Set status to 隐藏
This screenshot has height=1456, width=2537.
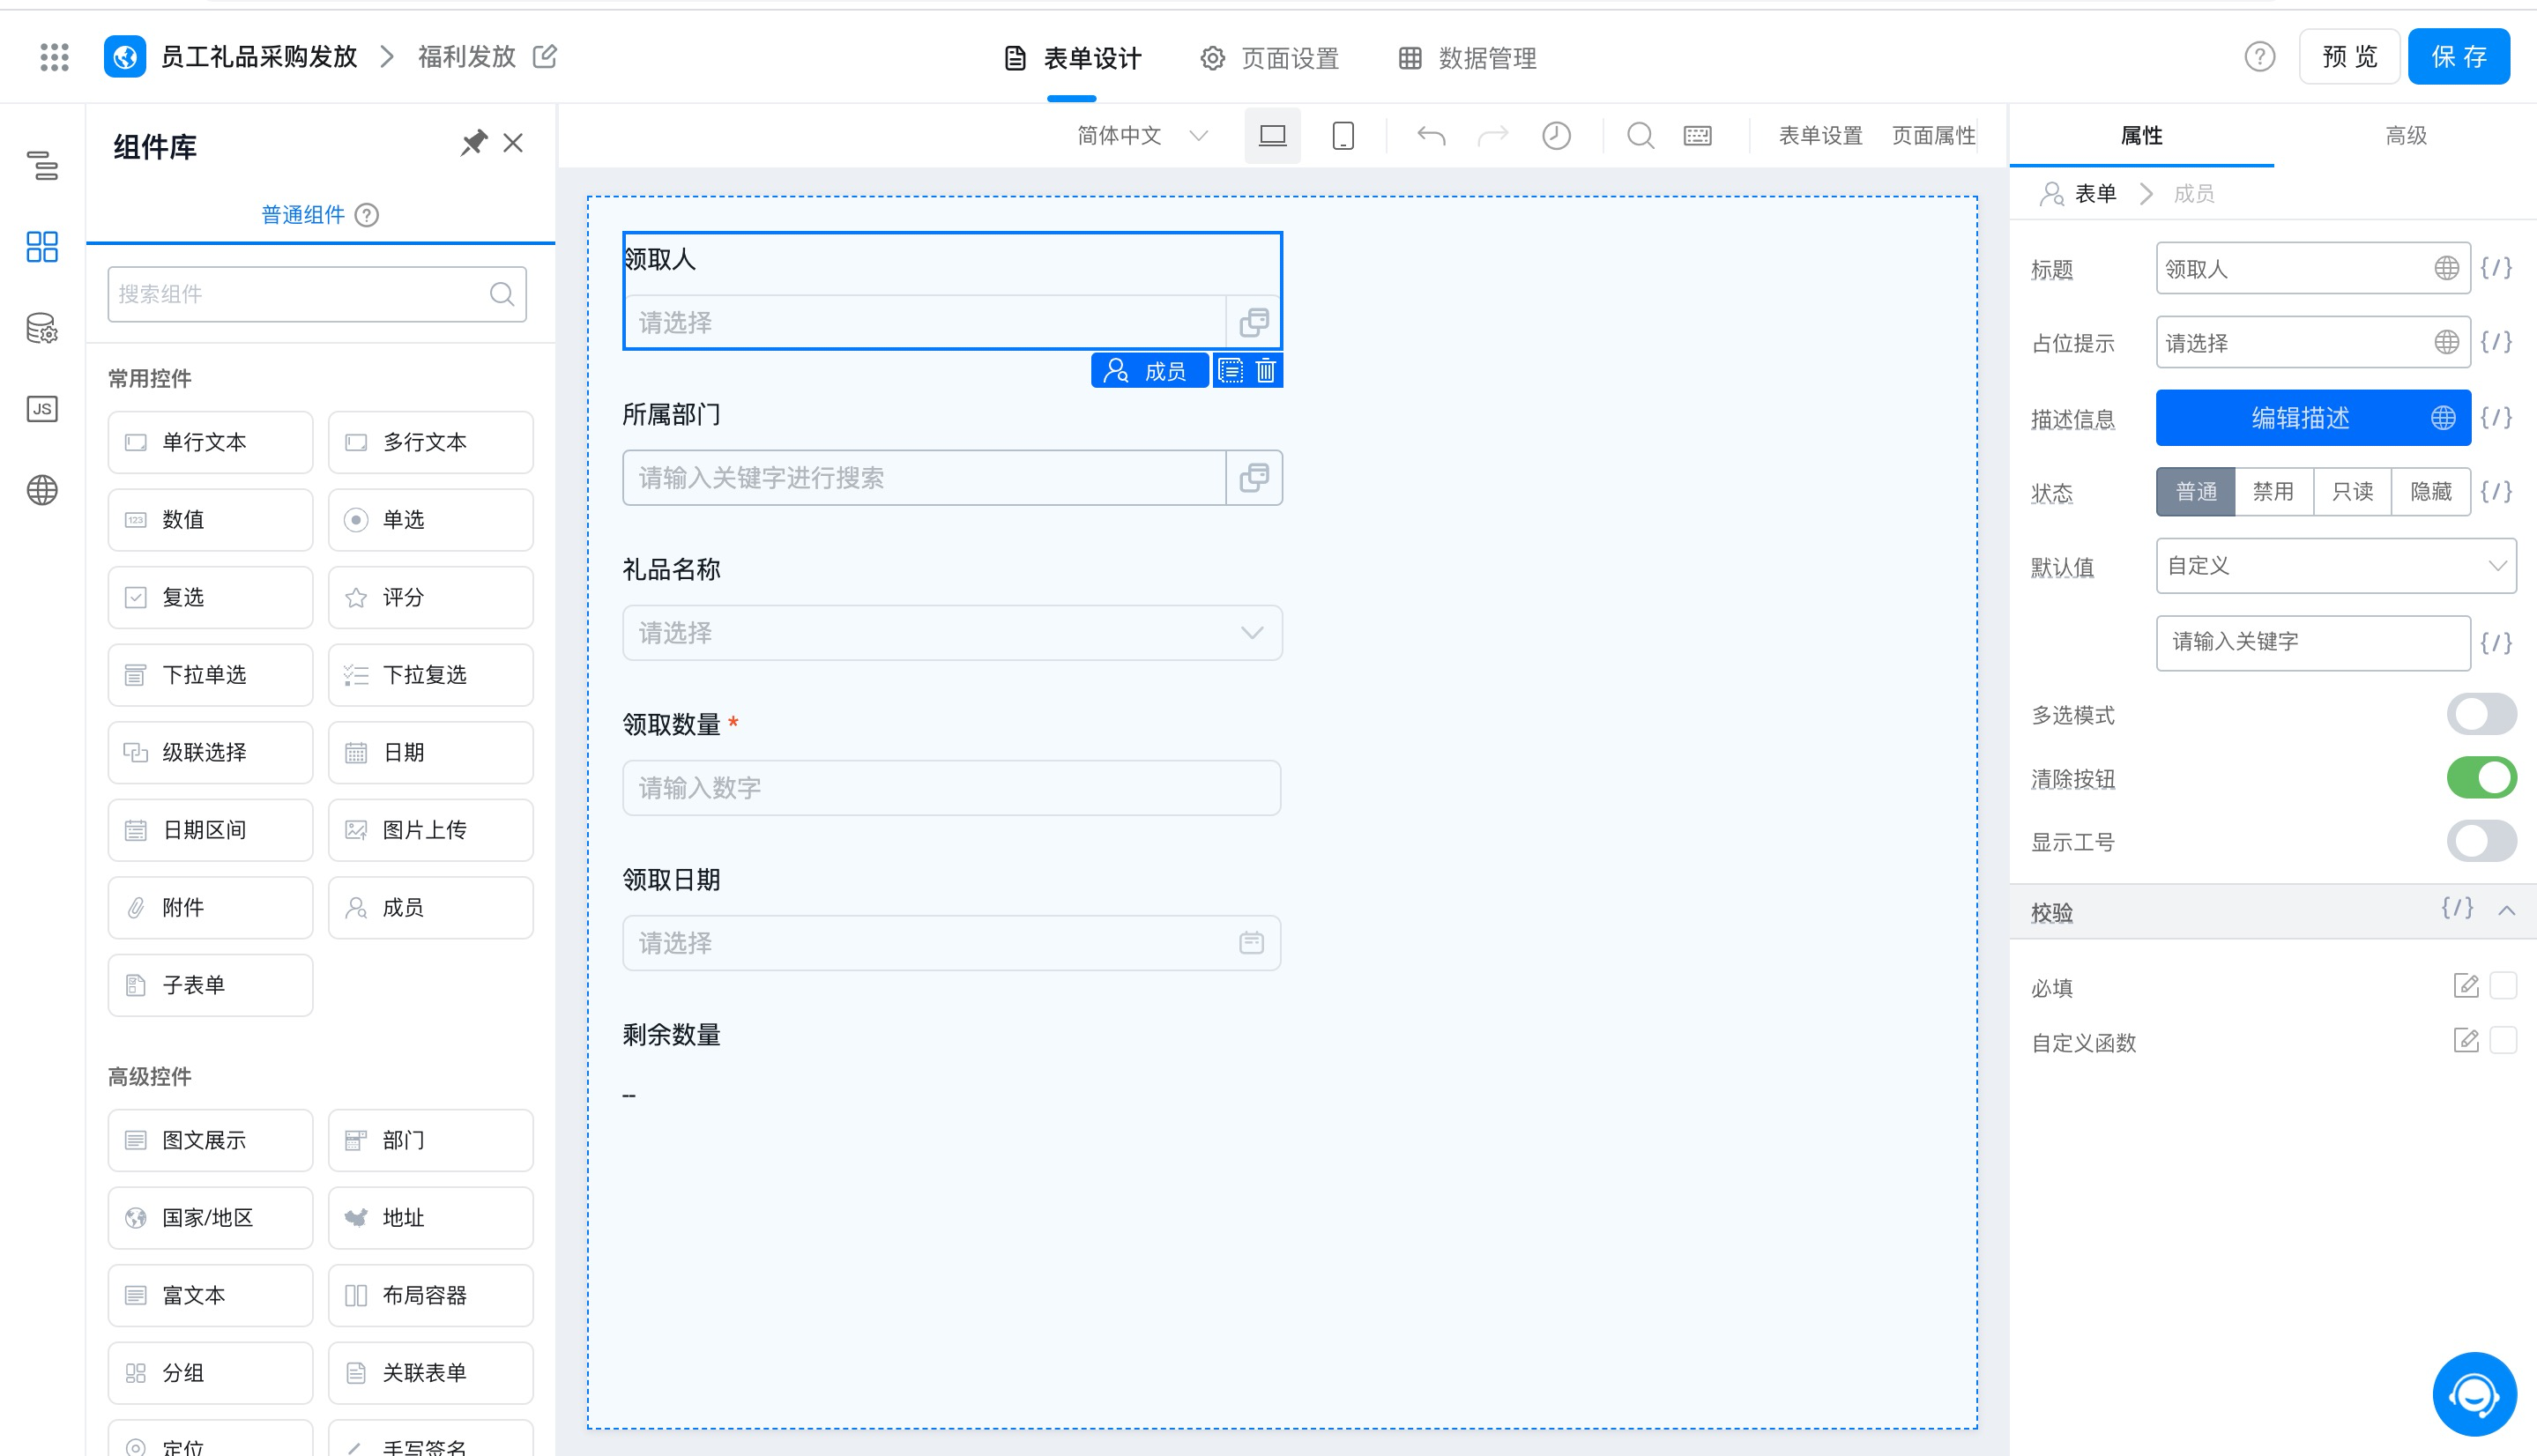(x=2431, y=492)
